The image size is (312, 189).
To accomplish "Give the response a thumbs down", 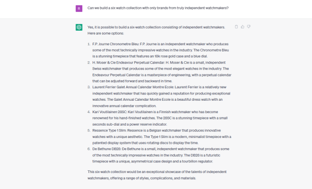I will (248, 27).
